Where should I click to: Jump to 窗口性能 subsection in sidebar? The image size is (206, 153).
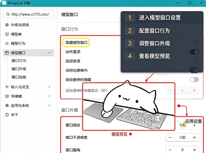point(19,77)
